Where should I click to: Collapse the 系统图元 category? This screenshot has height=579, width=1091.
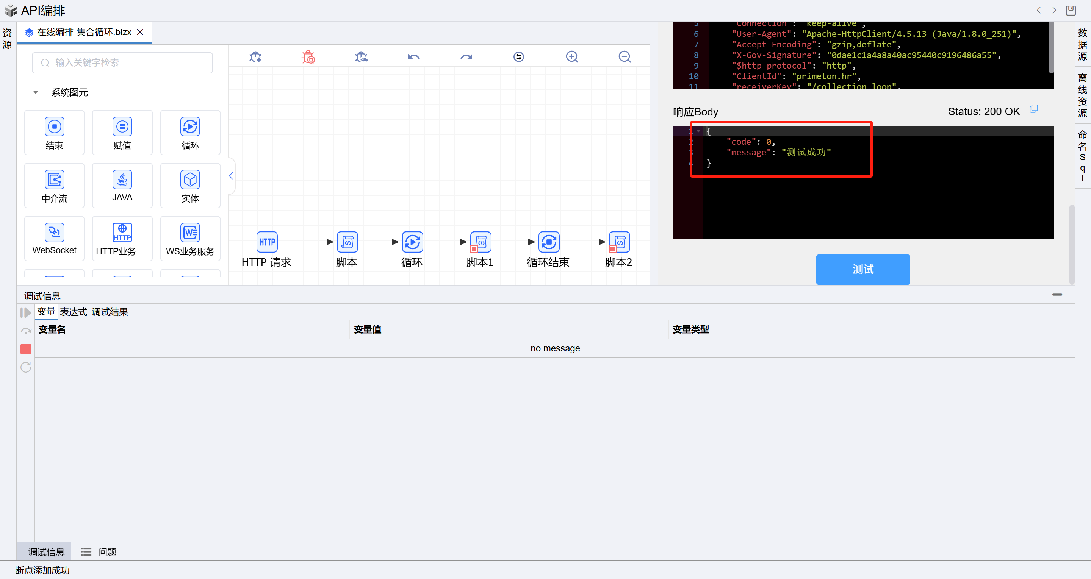click(x=36, y=92)
